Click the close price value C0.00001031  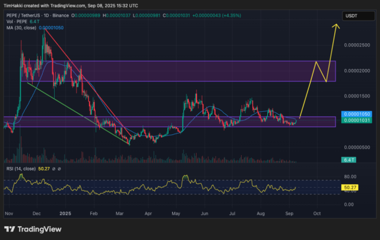point(176,15)
